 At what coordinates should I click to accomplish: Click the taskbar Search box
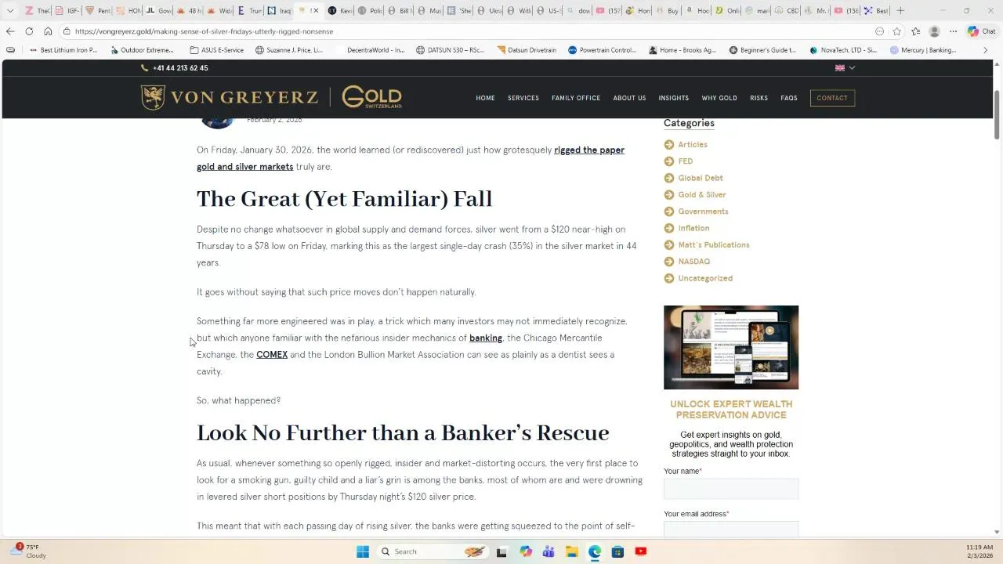(x=432, y=551)
